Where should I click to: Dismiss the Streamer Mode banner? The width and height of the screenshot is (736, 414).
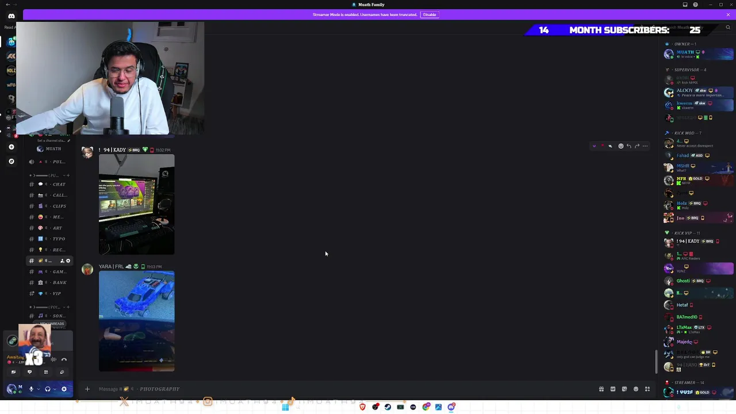click(728, 14)
